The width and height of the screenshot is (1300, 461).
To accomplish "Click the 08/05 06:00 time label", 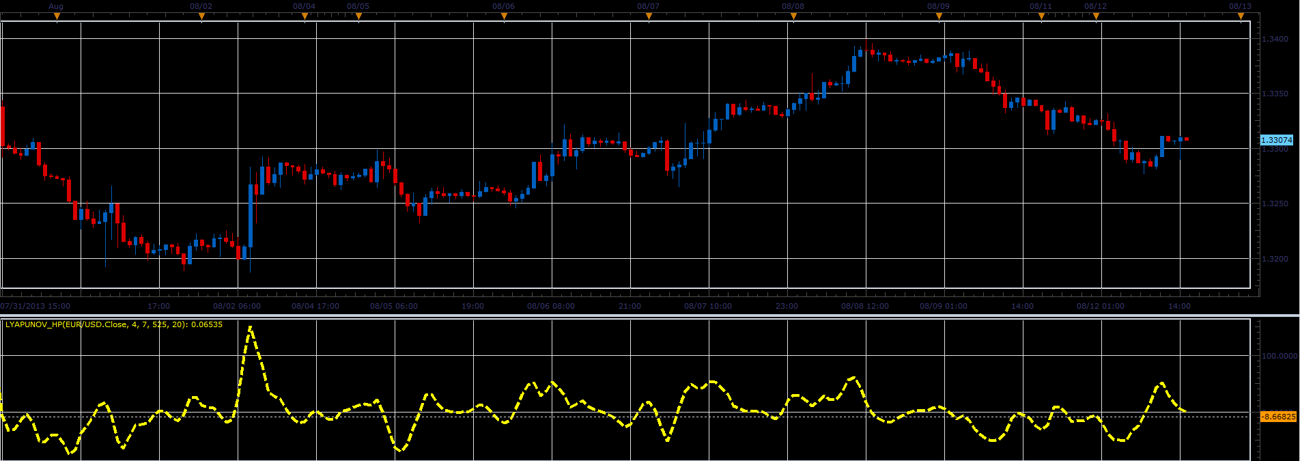I will pyautogui.click(x=394, y=306).
